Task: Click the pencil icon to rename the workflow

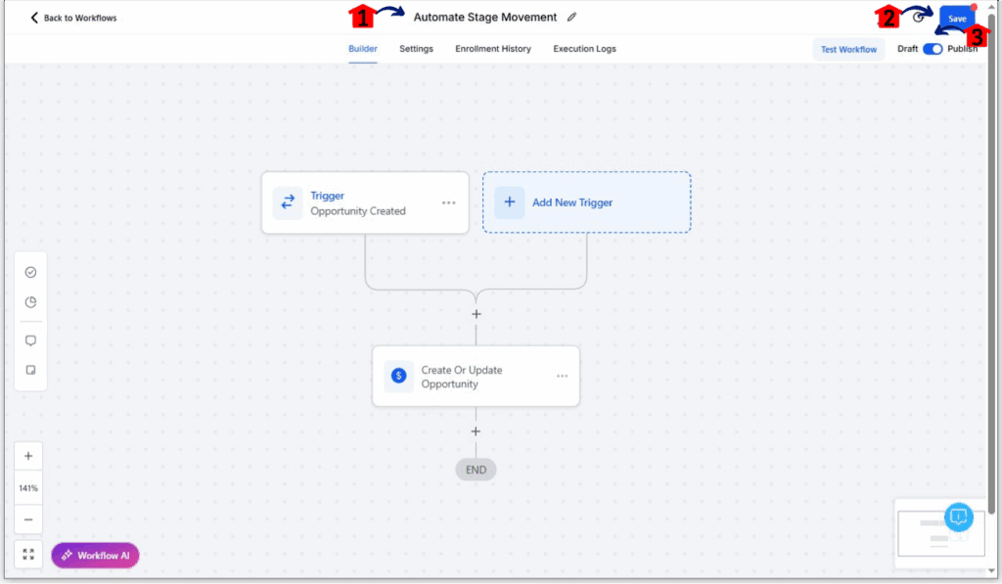Action: (572, 17)
